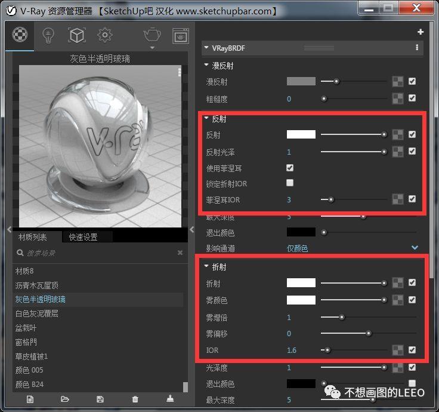
Task: Select material 草皮植被1
Action: coord(98,356)
